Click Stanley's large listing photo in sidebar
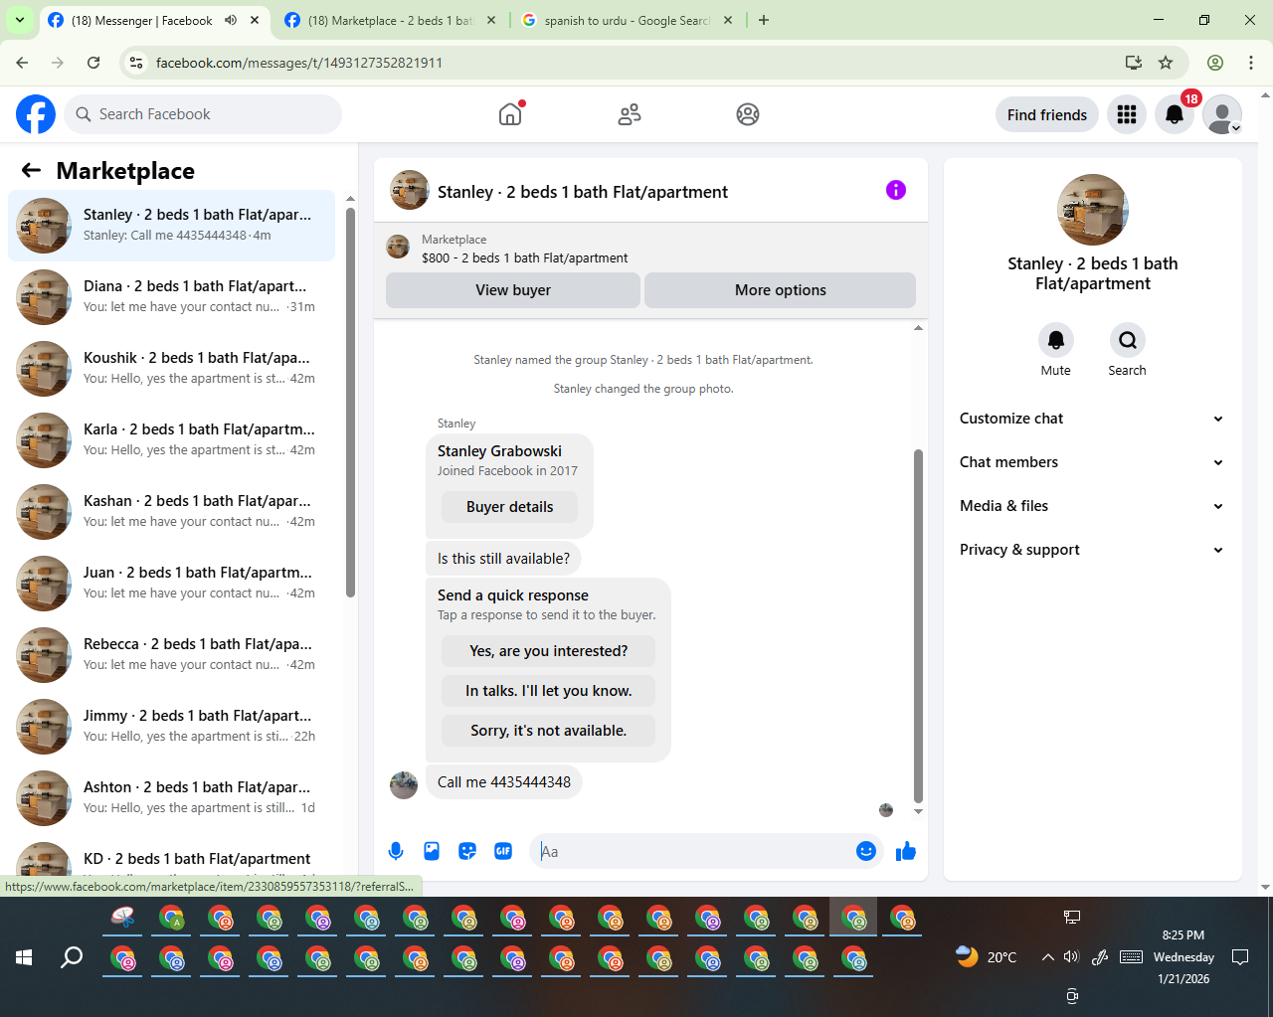1273x1017 pixels. tap(1093, 210)
